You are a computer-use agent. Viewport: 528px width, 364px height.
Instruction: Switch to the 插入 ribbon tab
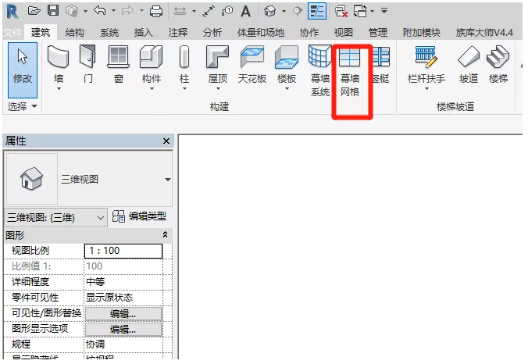[x=144, y=33]
